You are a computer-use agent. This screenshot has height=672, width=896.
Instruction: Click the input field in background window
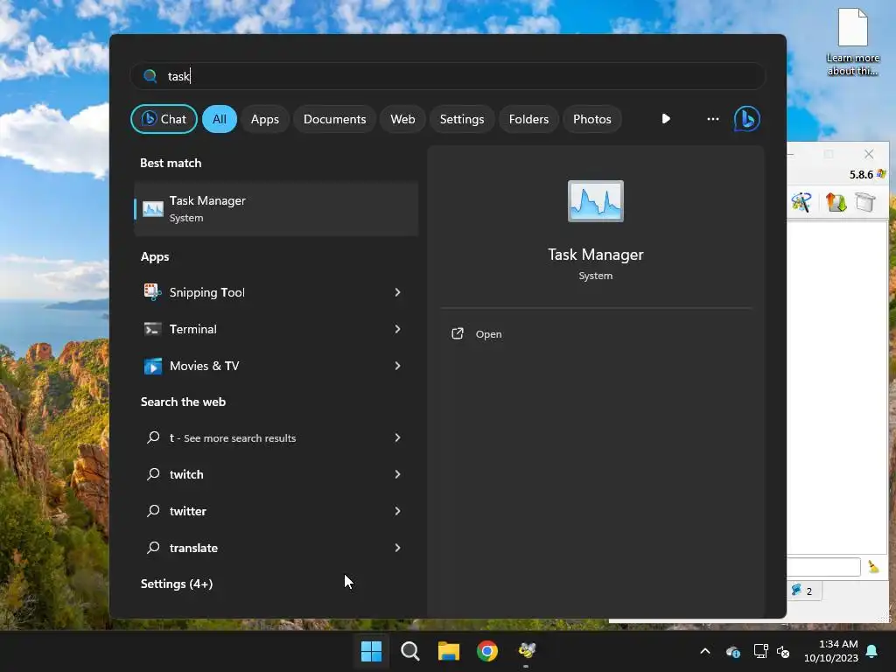824,567
